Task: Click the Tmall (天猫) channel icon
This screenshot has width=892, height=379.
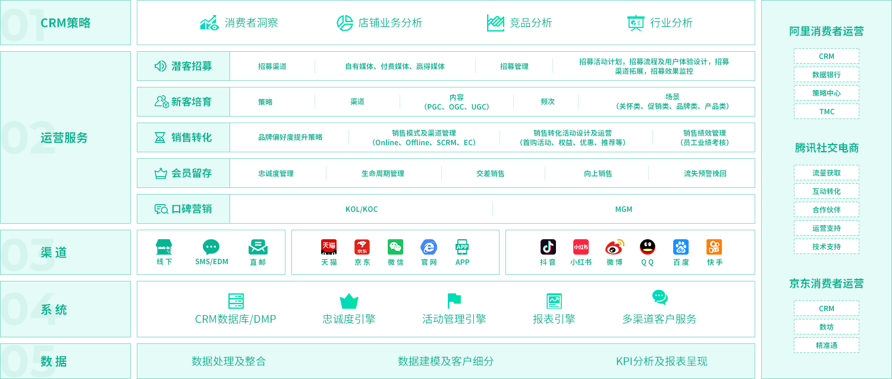Action: click(329, 247)
